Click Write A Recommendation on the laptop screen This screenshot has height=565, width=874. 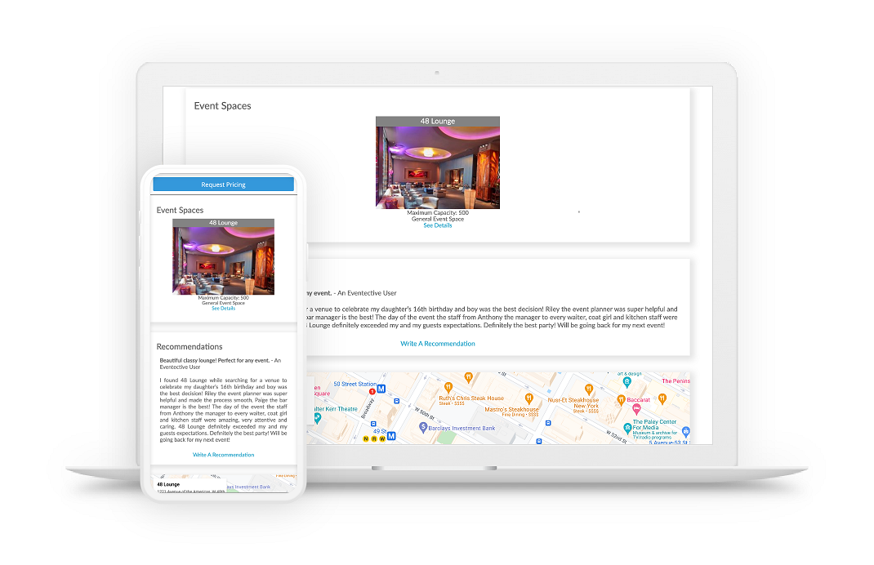click(x=438, y=344)
